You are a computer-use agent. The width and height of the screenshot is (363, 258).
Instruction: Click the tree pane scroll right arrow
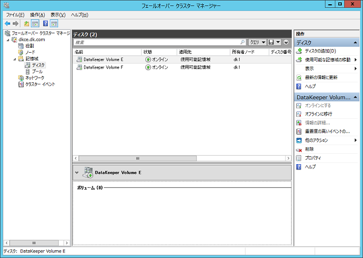point(67,243)
